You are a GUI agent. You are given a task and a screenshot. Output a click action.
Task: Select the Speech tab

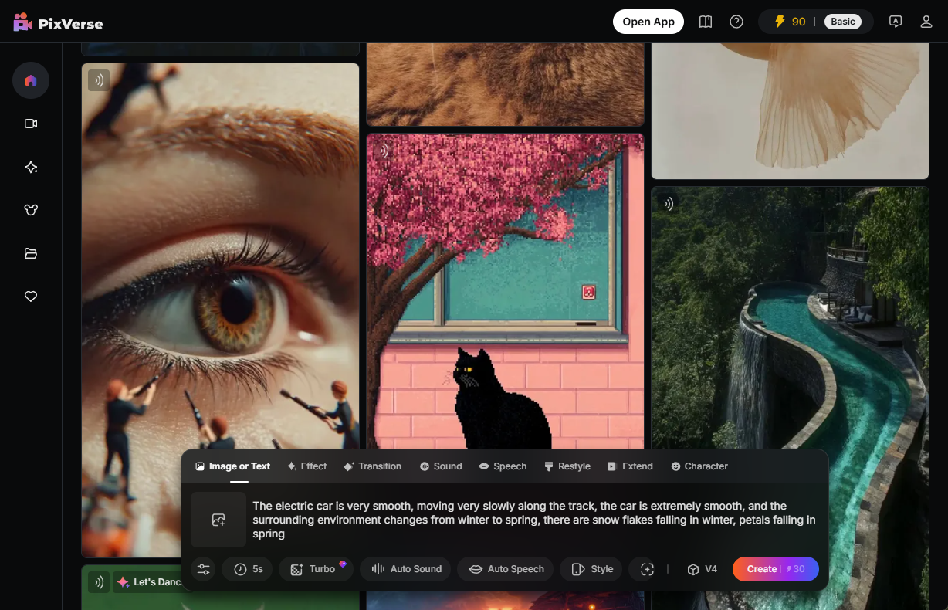click(503, 466)
